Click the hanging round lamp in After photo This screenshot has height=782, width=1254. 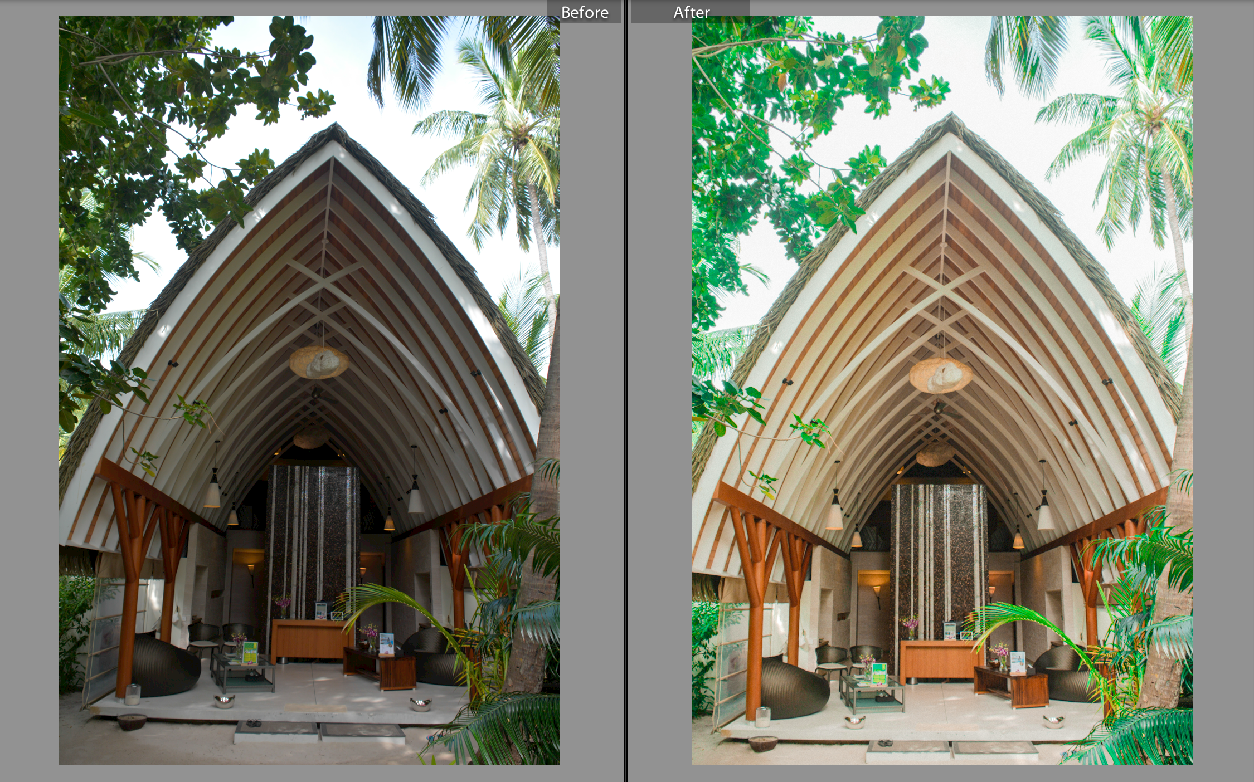click(x=940, y=375)
